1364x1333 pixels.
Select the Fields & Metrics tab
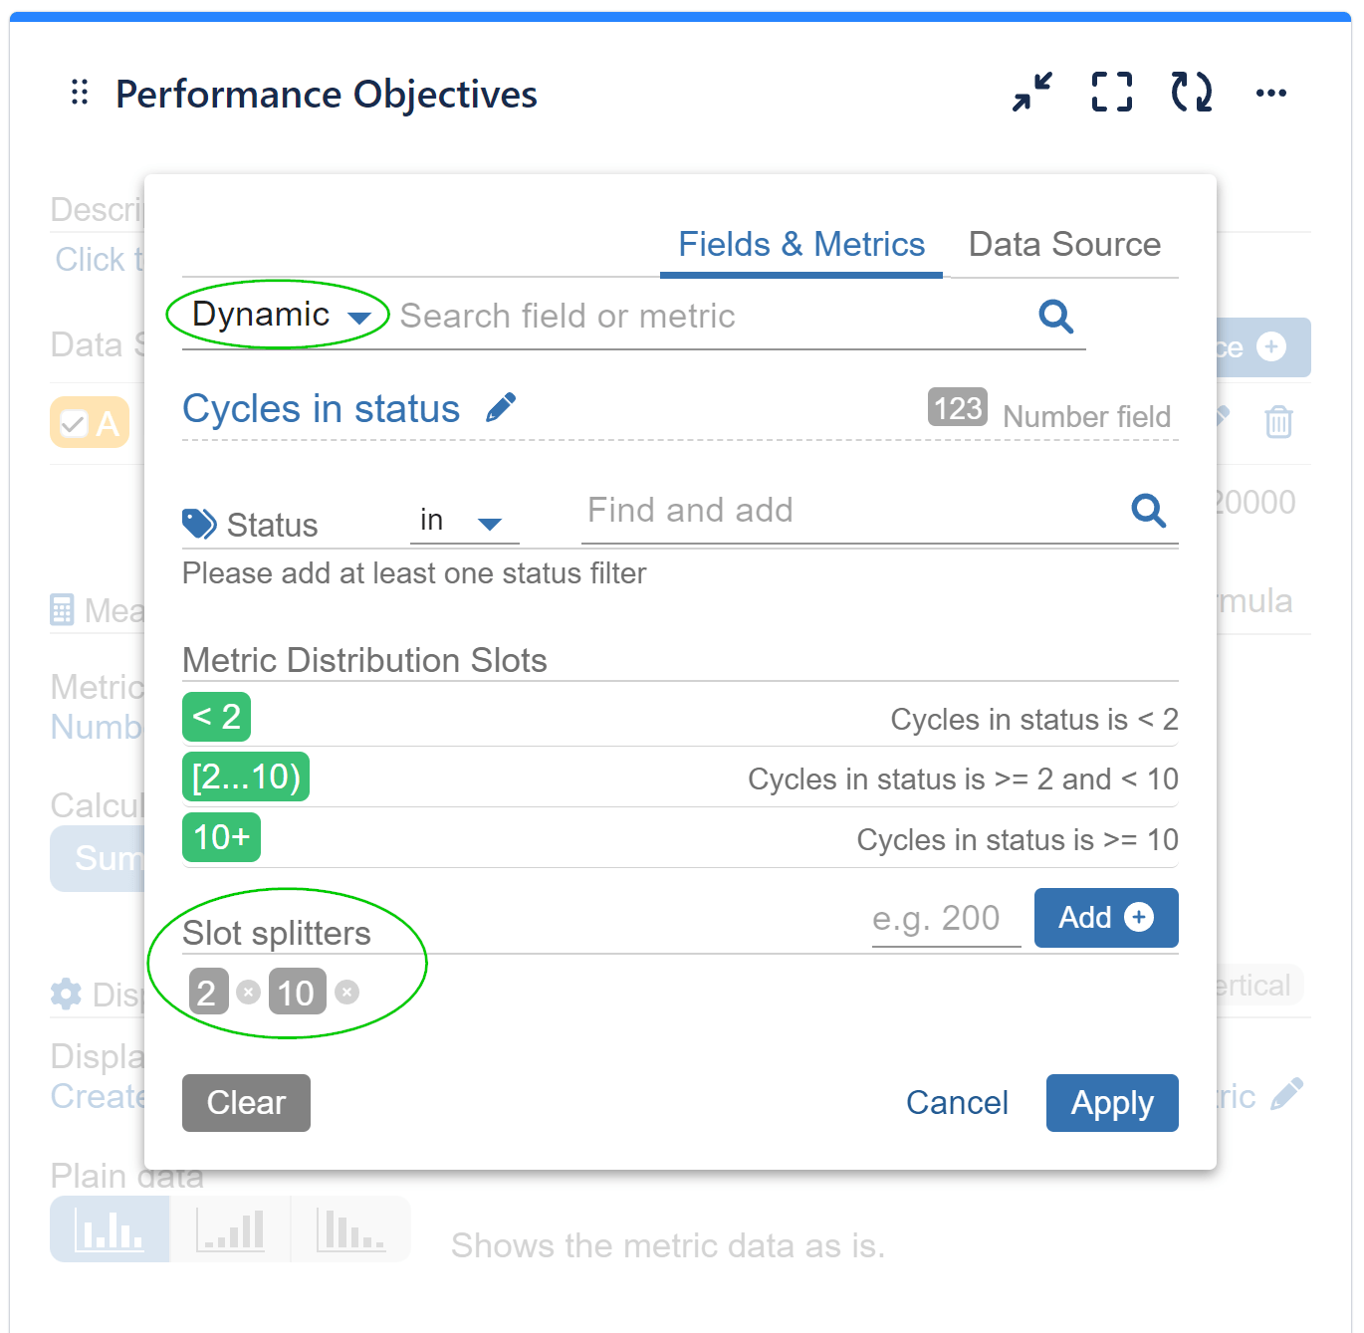pos(800,245)
